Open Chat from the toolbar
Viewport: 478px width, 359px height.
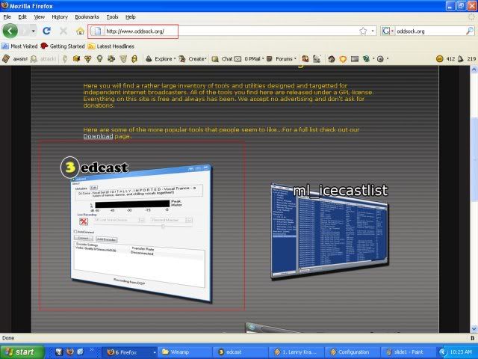(223, 58)
